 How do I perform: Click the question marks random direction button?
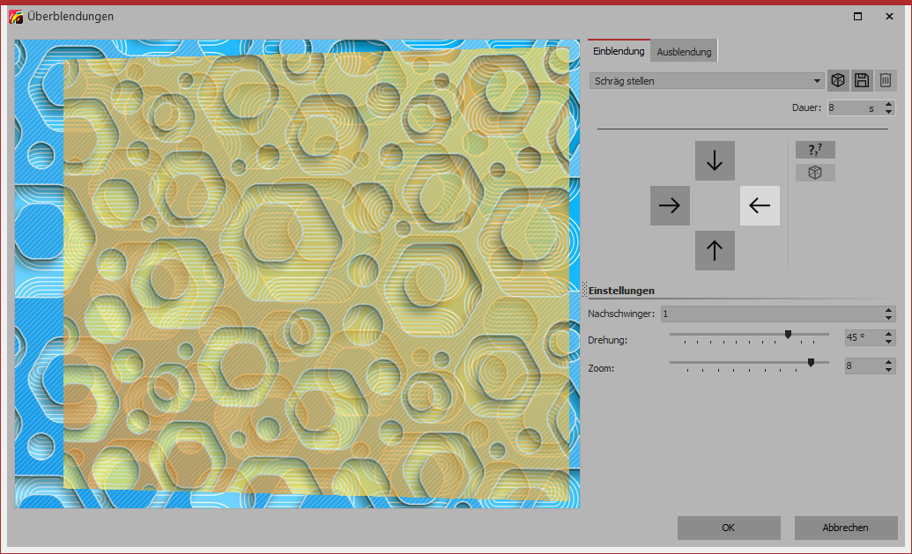click(x=815, y=150)
